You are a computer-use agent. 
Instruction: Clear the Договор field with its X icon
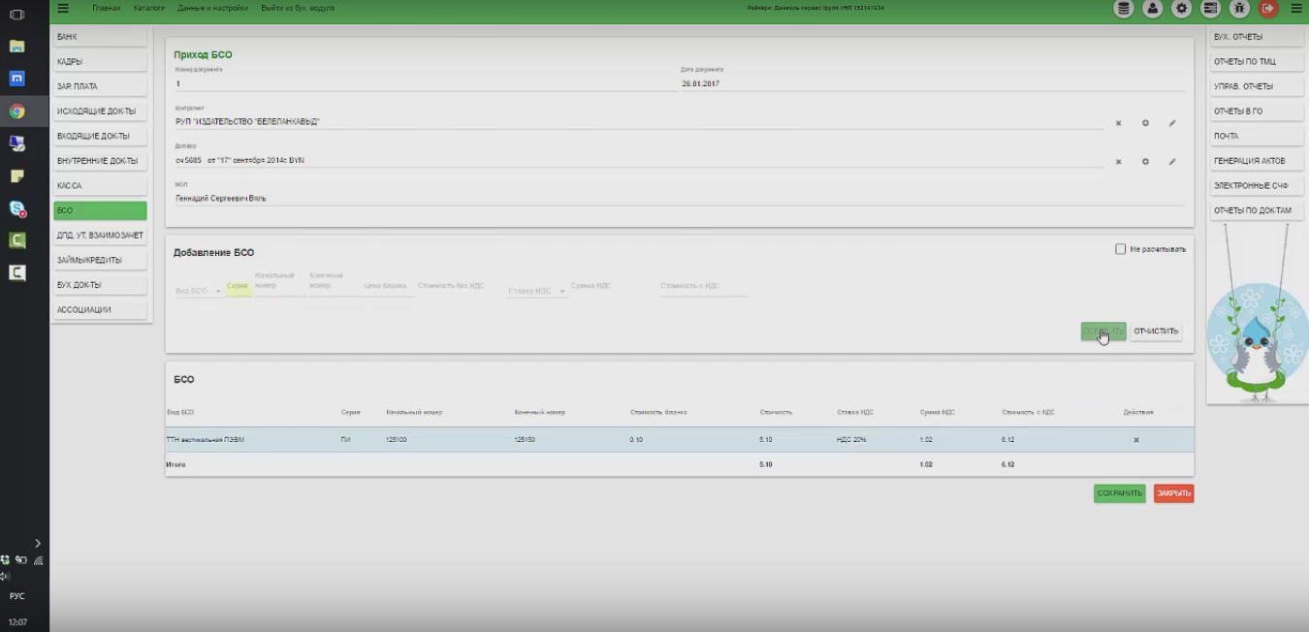click(1118, 162)
